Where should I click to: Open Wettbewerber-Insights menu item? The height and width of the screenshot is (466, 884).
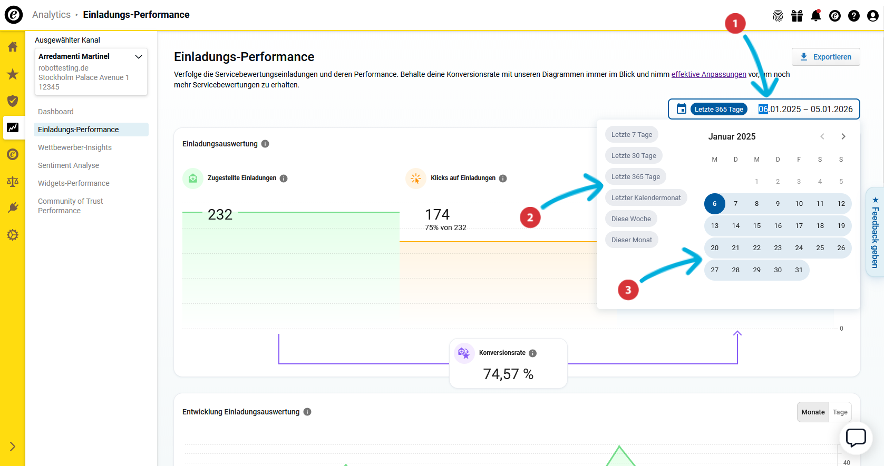(x=75, y=147)
